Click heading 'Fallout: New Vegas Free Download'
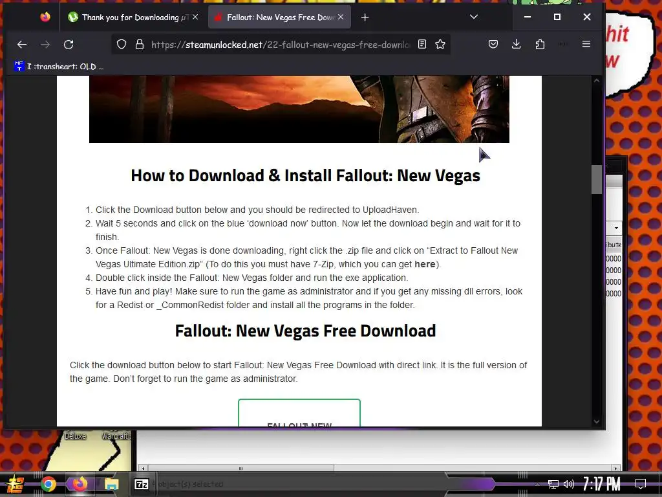 coord(305,331)
